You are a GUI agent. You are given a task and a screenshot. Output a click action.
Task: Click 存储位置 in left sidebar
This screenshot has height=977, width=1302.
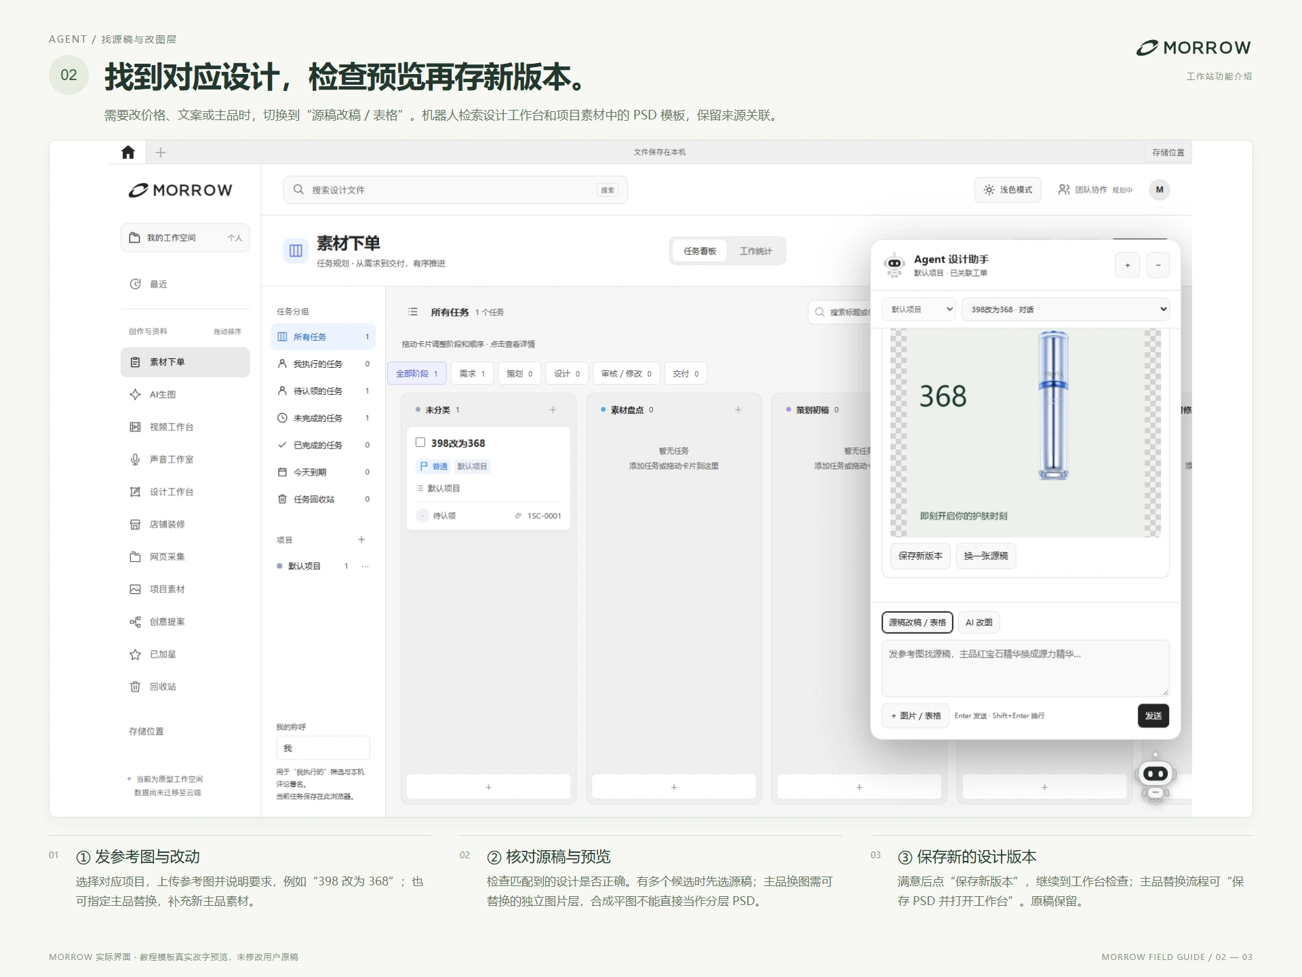(x=146, y=731)
